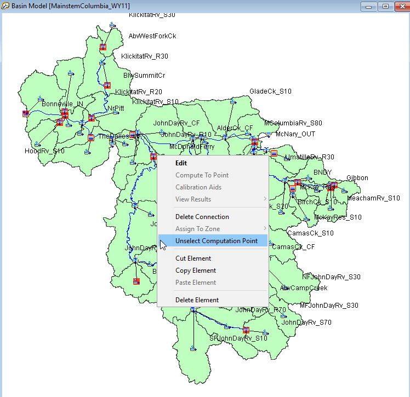
Task: Click MeachamRv_S10 subbasin icon
Action: (x=344, y=191)
